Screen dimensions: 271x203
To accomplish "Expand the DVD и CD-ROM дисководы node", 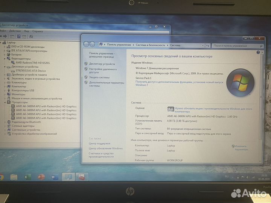I will click(5, 47).
